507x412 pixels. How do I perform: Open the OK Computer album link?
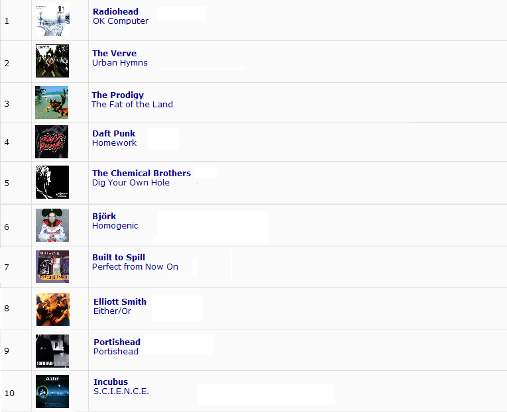click(121, 21)
